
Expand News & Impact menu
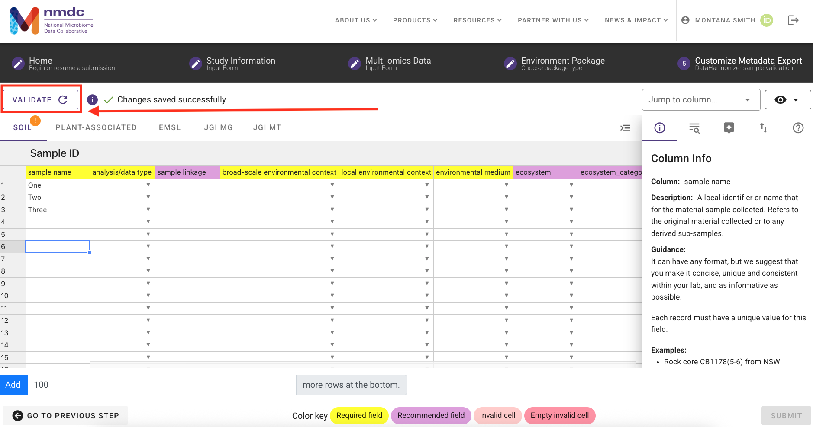(636, 20)
